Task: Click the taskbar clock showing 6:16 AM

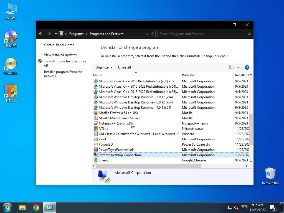Action: [x=258, y=207]
